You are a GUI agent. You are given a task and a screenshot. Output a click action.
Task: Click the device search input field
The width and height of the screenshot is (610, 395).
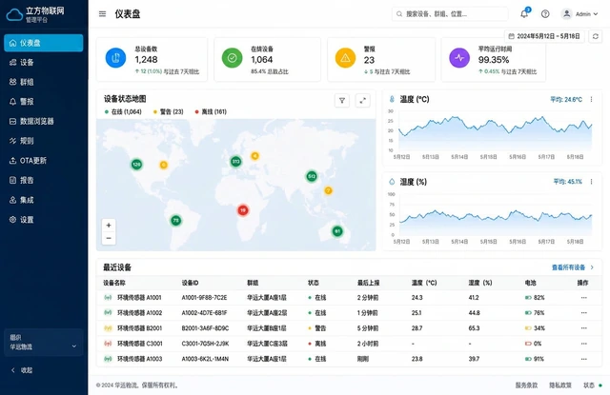point(450,14)
